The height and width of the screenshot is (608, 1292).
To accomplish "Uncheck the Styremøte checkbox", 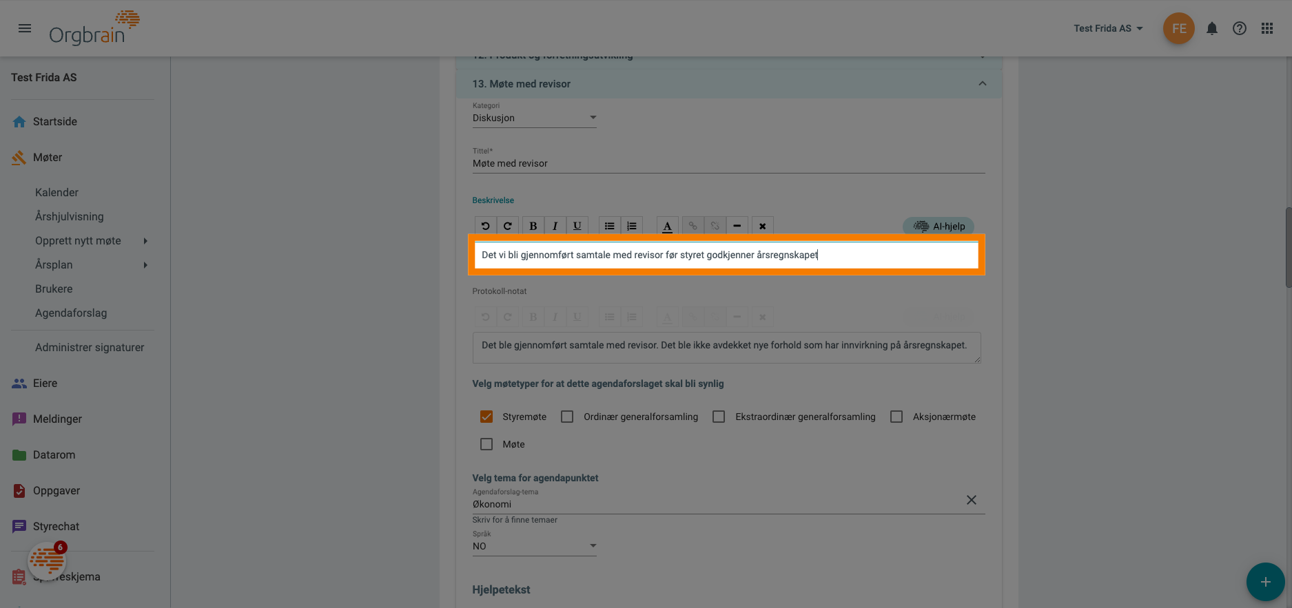I will click(486, 417).
